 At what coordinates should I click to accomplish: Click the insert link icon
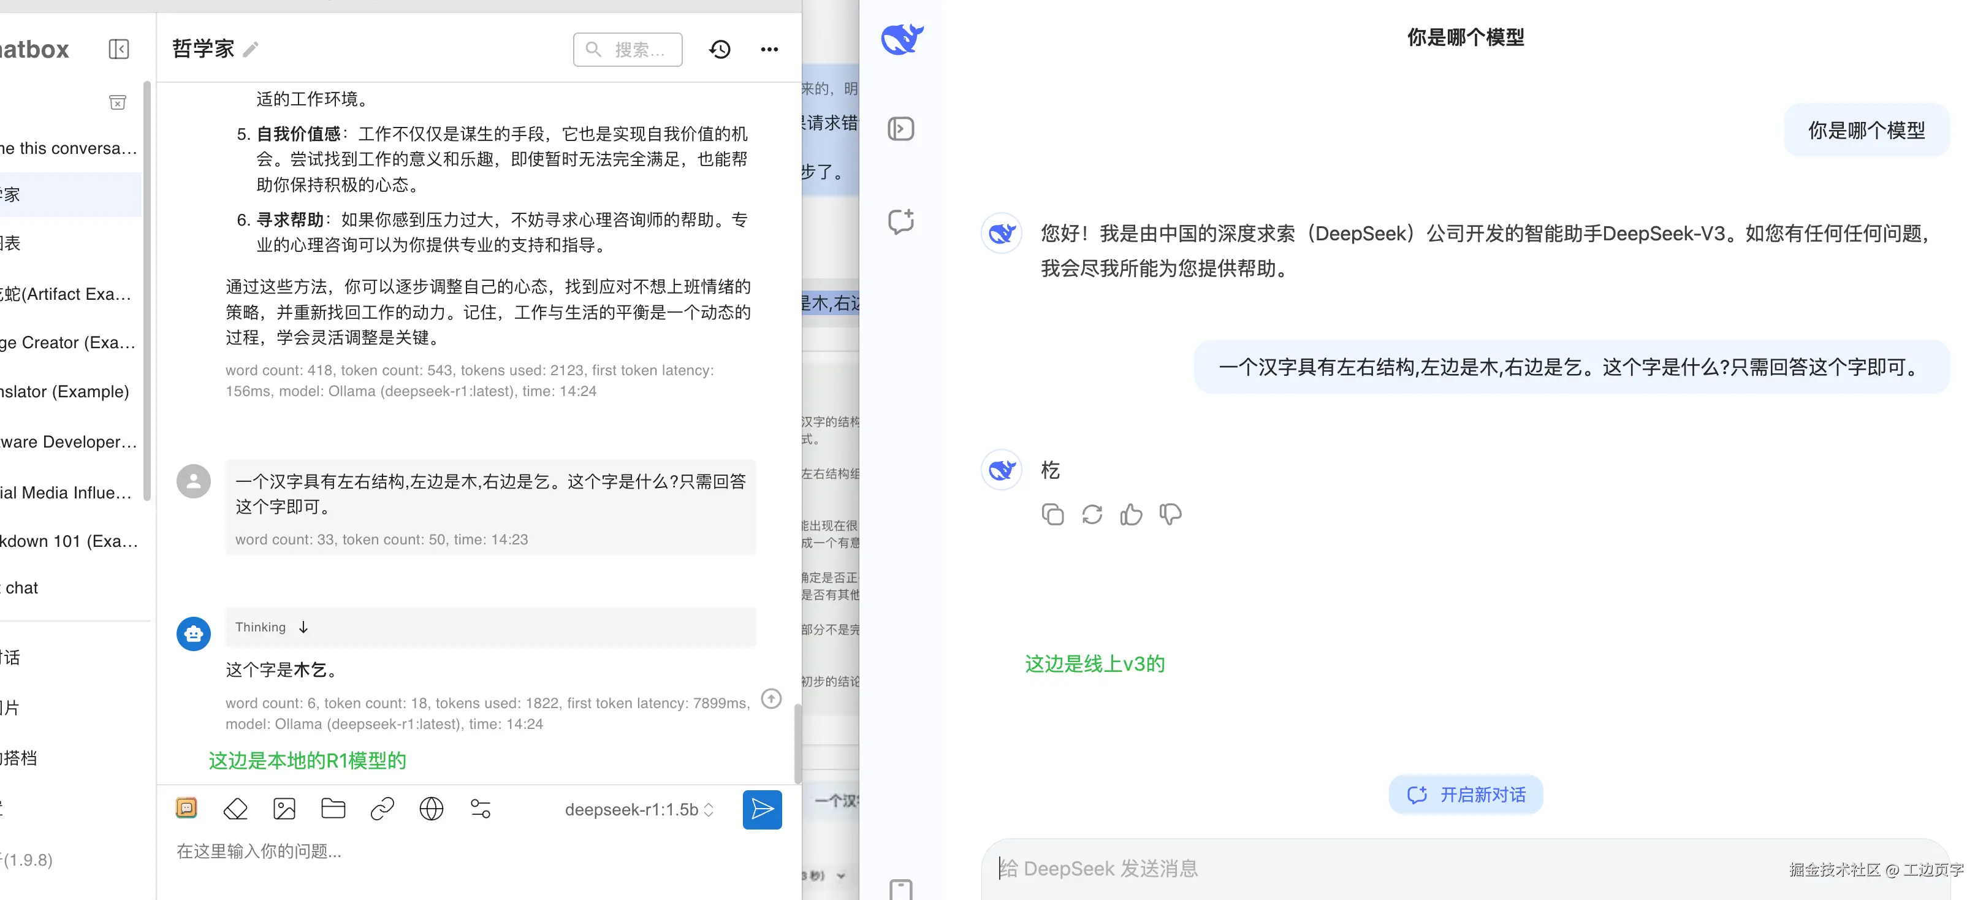(x=382, y=808)
